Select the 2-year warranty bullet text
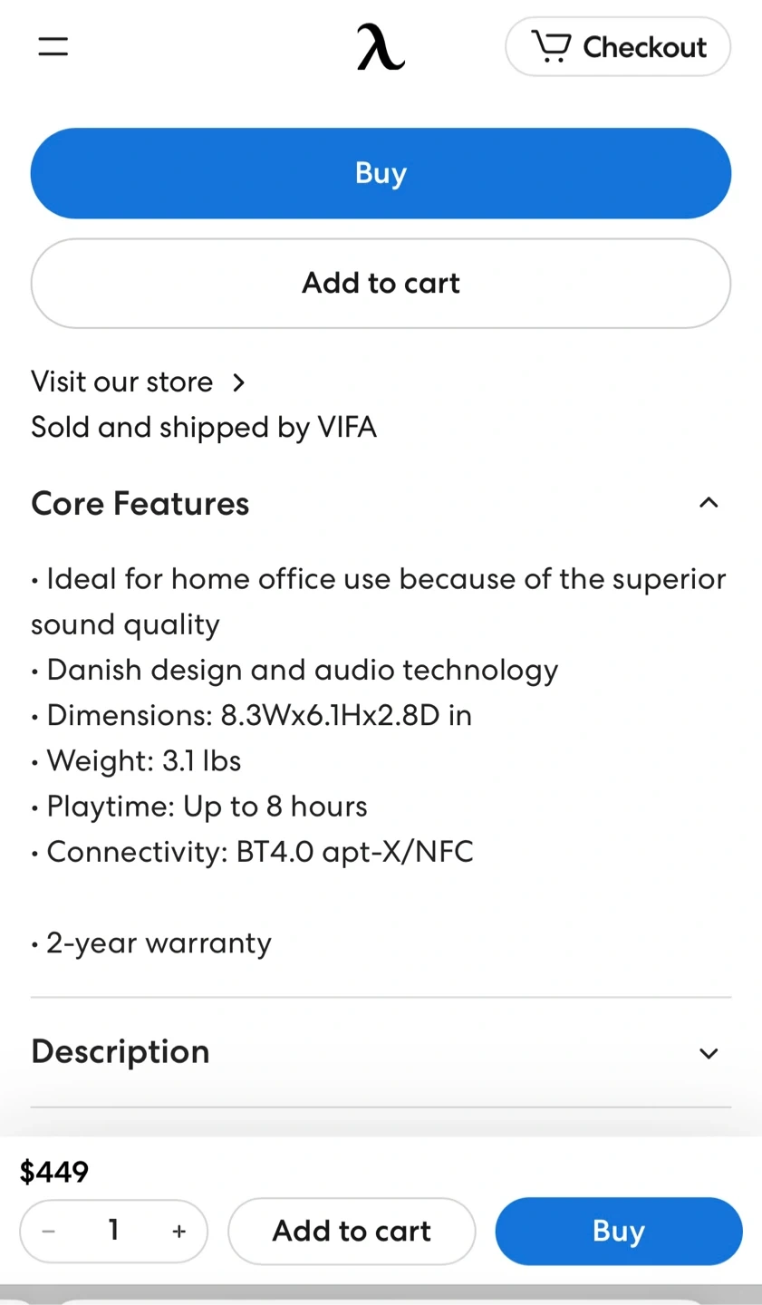This screenshot has height=1305, width=762. [x=159, y=942]
